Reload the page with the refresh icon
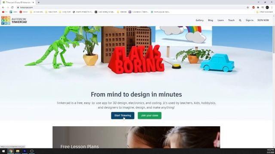This screenshot has height=154, width=275. tap(12, 7)
